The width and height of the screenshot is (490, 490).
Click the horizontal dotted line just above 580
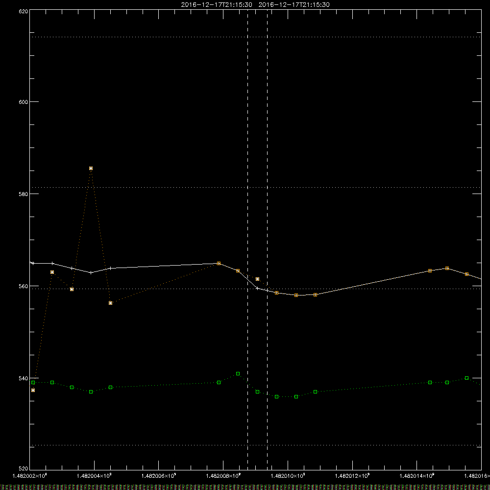point(255,188)
